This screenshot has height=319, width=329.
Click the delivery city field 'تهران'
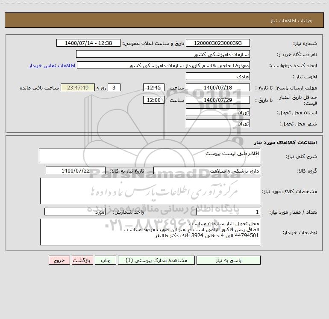click(218, 123)
